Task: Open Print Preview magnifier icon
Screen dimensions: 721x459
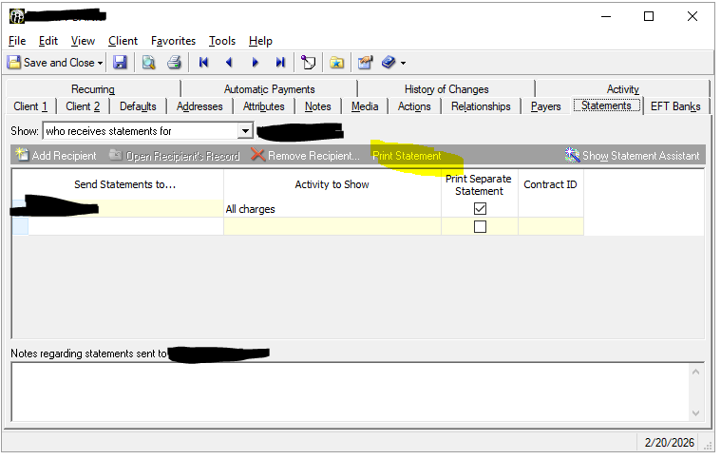Action: [148, 63]
